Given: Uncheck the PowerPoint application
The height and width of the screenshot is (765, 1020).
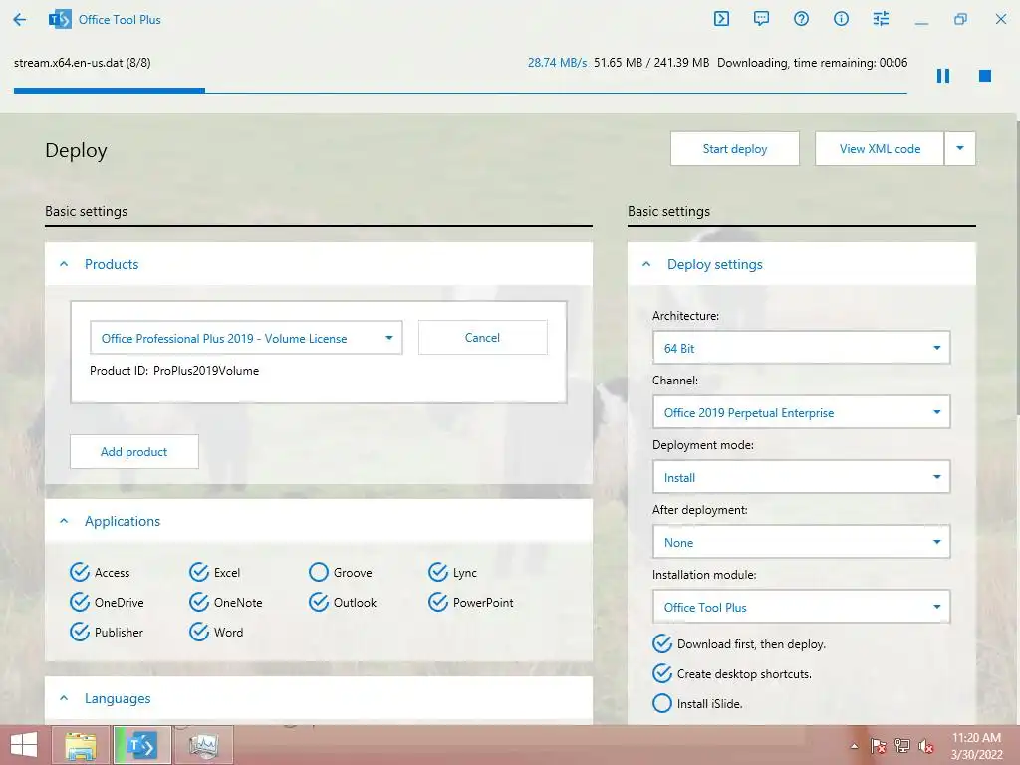Looking at the screenshot, I should pyautogui.click(x=438, y=602).
